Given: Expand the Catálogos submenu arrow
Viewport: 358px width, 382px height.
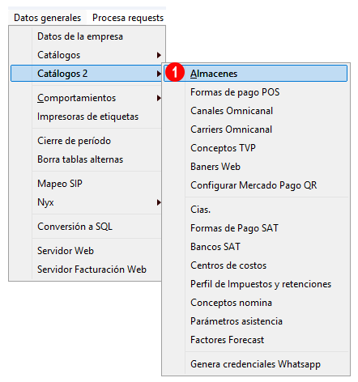Looking at the screenshot, I should click(x=159, y=55).
